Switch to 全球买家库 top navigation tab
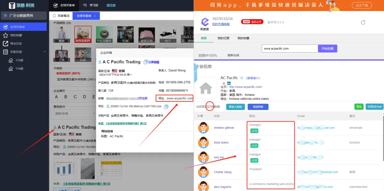The image size is (384, 191). 64,5
